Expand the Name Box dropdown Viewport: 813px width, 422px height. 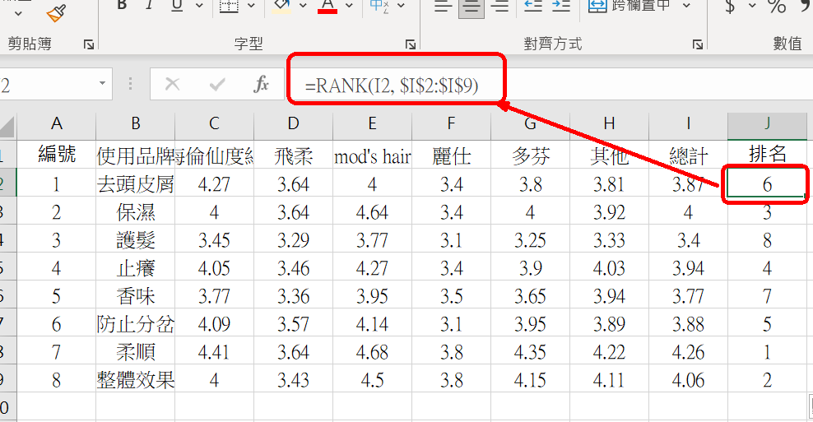(103, 84)
